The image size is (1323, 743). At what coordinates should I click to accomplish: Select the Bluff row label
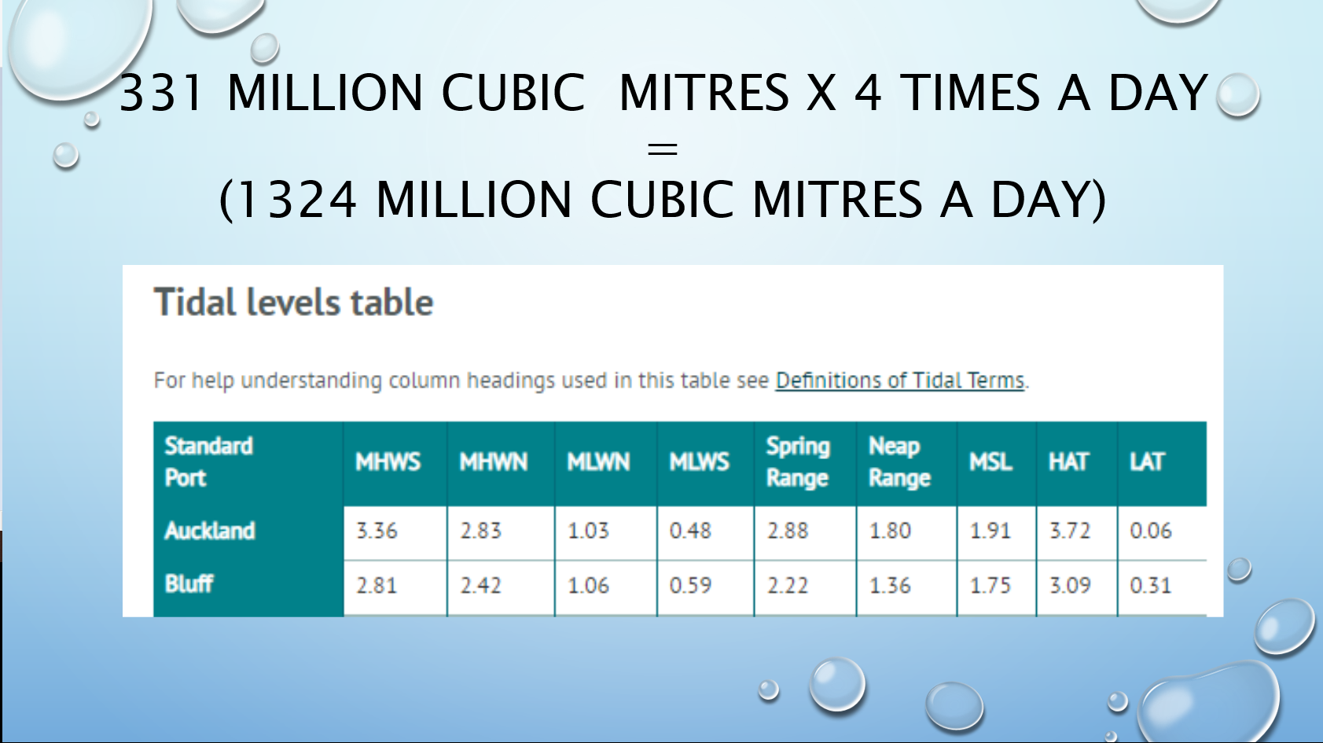(189, 584)
